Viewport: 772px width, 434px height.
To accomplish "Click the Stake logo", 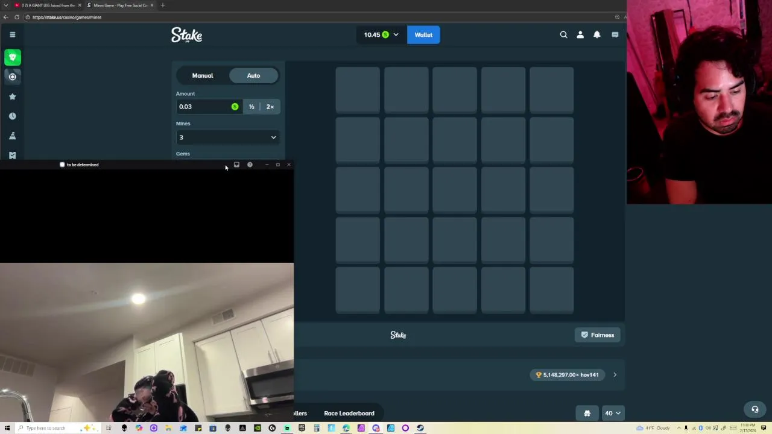I will pyautogui.click(x=186, y=35).
